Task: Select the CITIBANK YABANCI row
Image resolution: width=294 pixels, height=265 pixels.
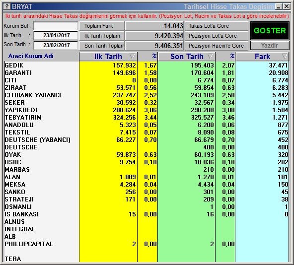Action: (33, 95)
